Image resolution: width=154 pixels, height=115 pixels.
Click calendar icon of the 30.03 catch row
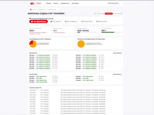tap(53, 55)
